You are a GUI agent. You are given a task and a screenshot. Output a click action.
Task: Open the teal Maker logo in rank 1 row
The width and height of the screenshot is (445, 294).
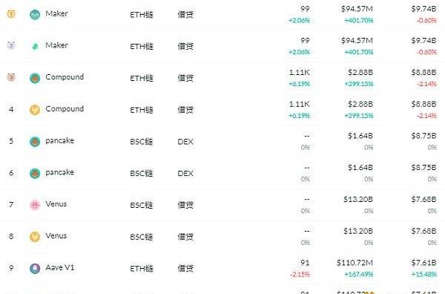click(x=35, y=15)
